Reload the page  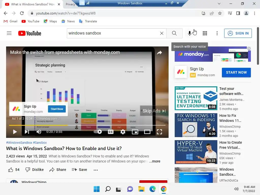point(22,13)
